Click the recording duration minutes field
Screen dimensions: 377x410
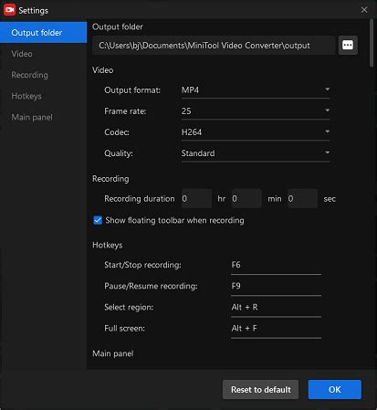246,198
